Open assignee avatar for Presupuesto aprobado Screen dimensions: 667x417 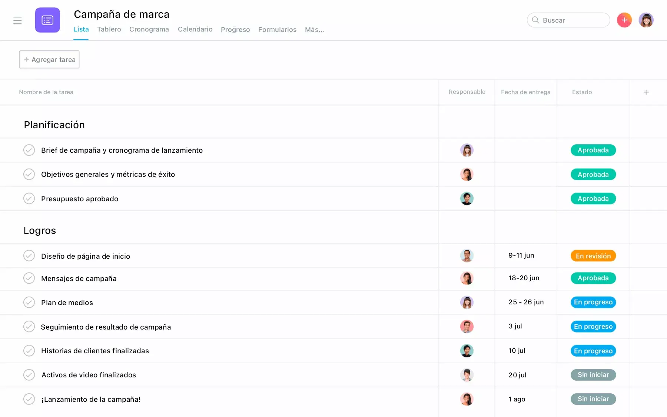[467, 199]
